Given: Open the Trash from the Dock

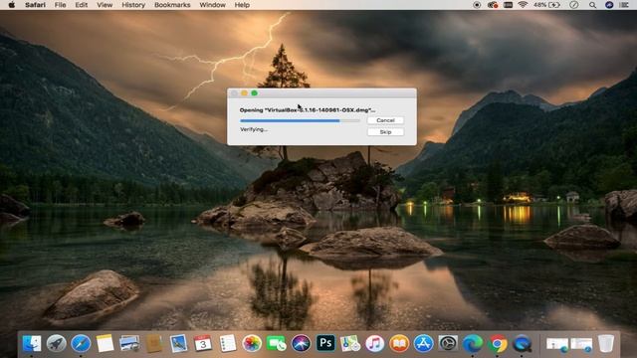Looking at the screenshot, I should [x=606, y=343].
